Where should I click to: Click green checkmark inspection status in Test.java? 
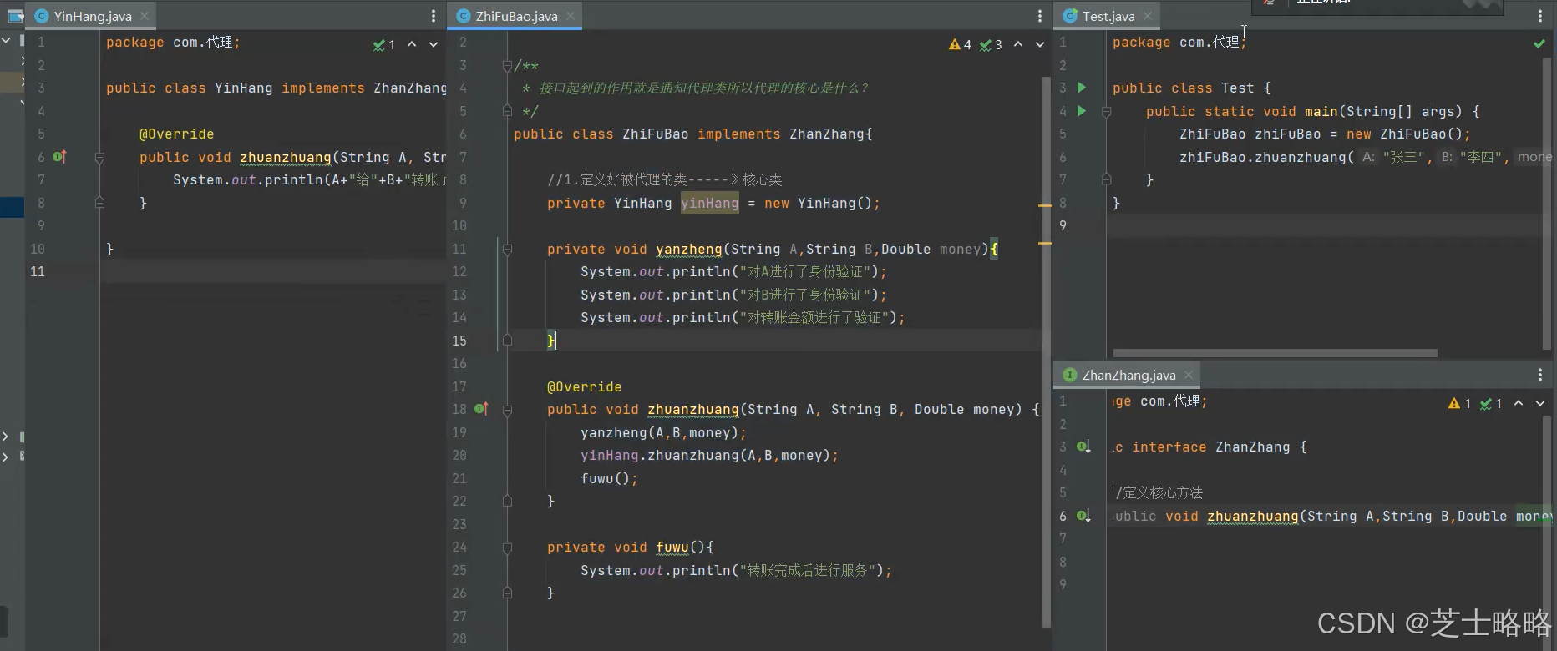pos(1539,43)
